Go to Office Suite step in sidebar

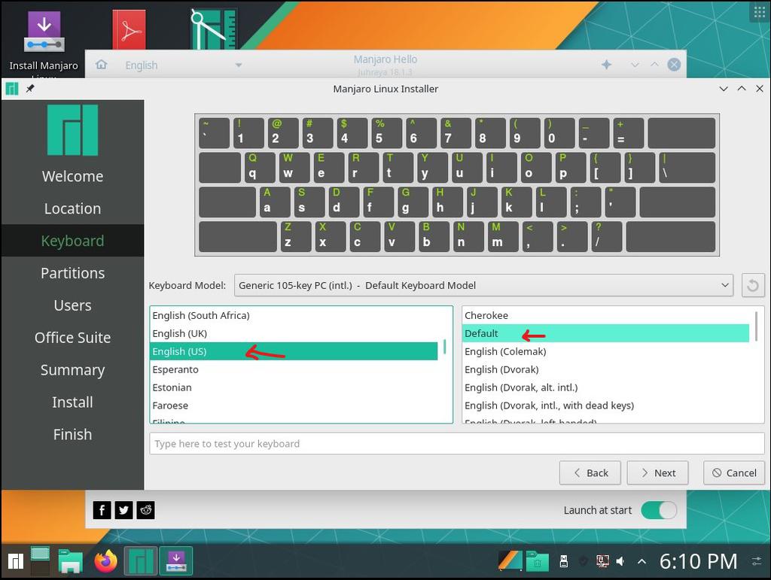[x=73, y=338]
